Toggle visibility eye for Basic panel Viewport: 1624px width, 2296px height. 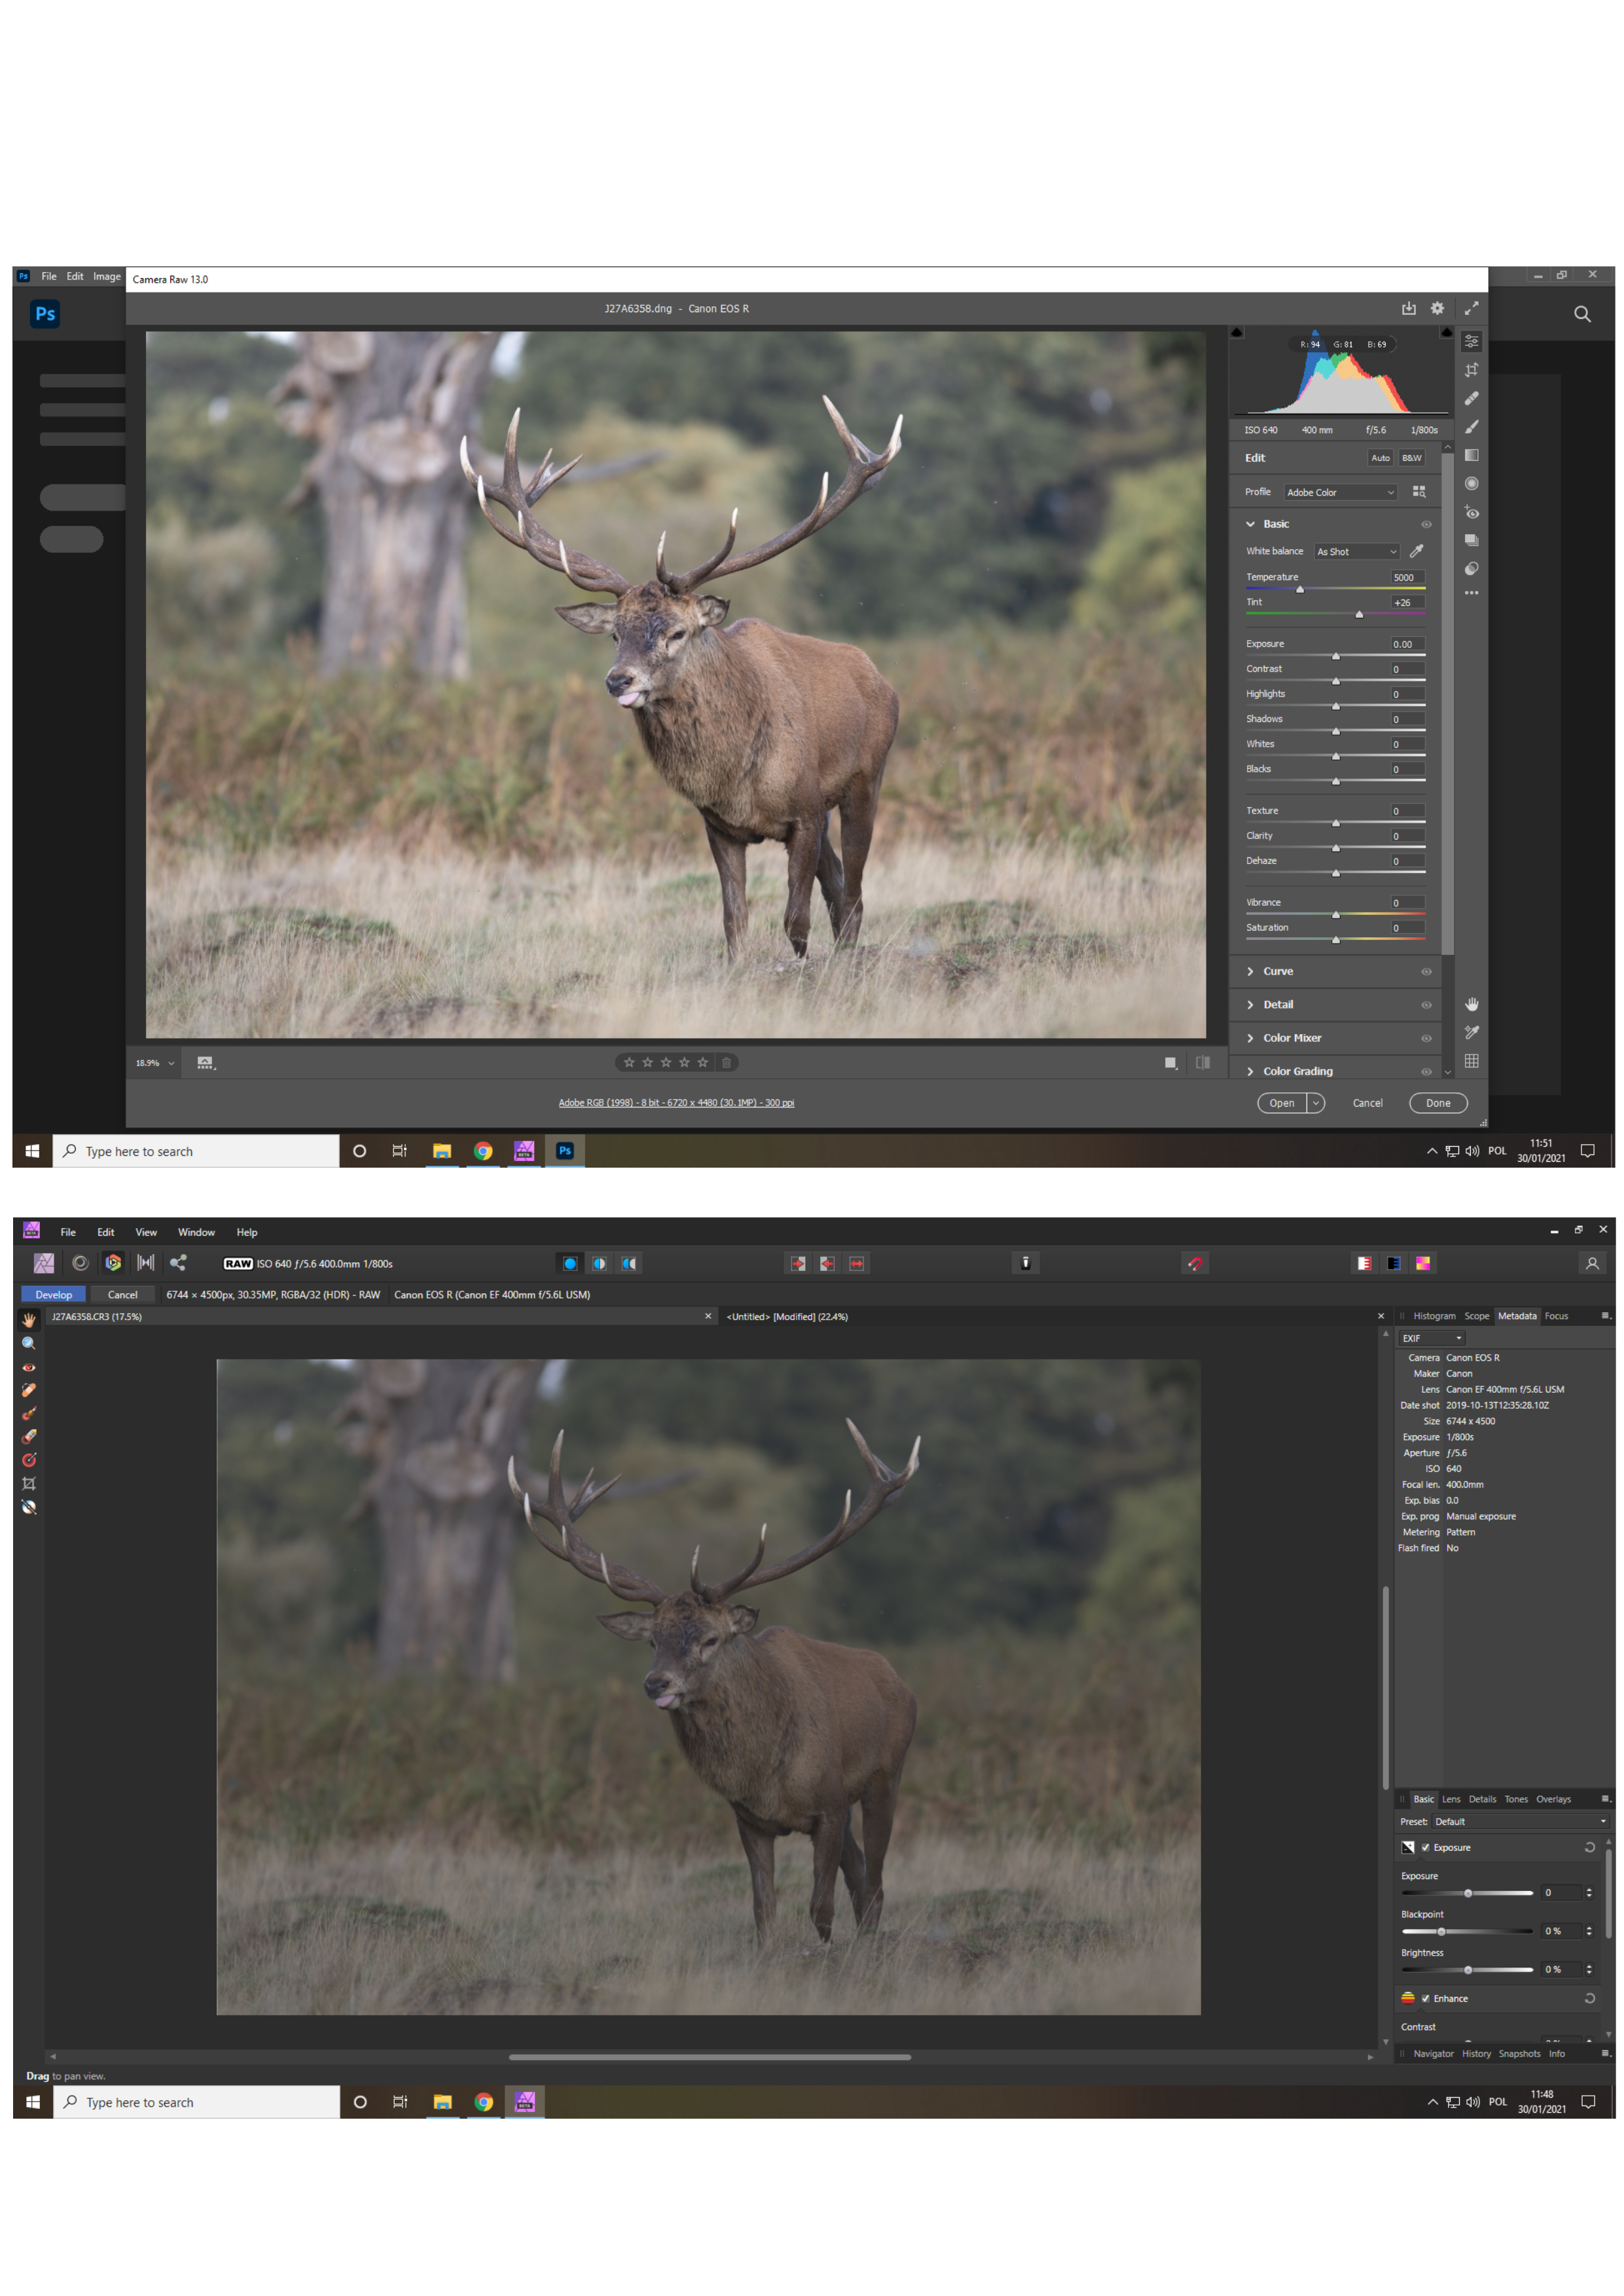click(x=1426, y=524)
